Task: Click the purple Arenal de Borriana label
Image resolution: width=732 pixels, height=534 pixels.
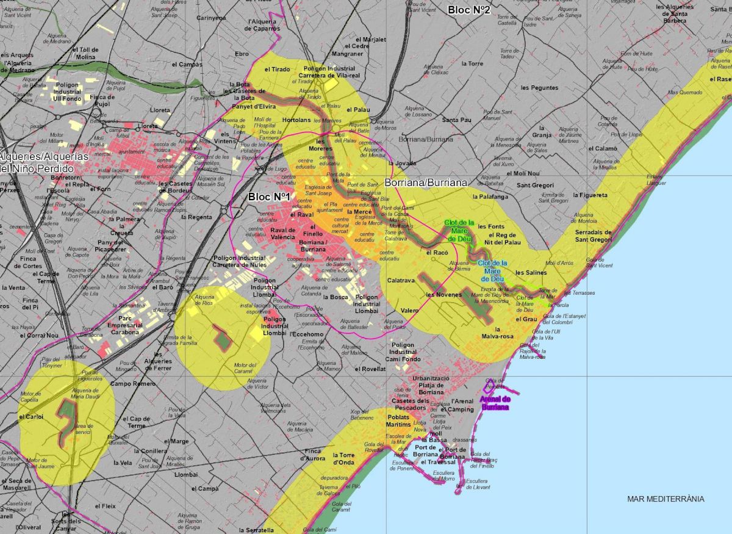Action: pos(494,403)
